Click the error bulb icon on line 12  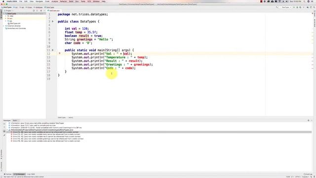[59, 53]
